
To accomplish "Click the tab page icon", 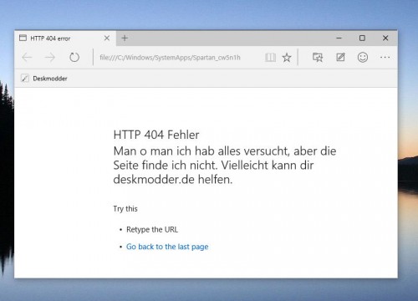I will point(23,38).
